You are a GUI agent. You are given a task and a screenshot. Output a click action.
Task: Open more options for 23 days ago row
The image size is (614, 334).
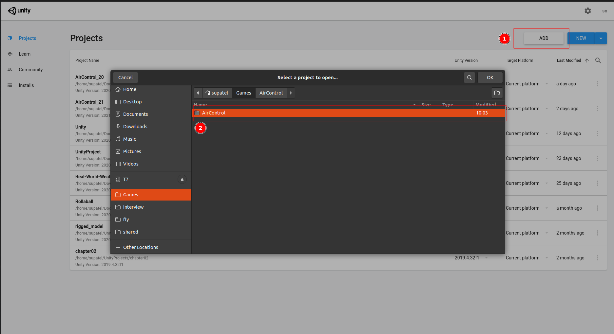point(598,158)
